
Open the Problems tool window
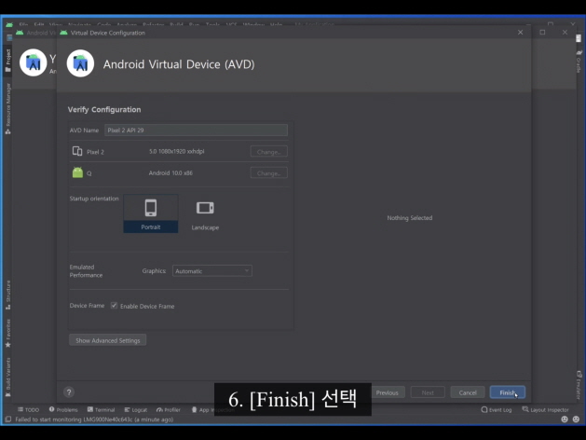click(63, 410)
